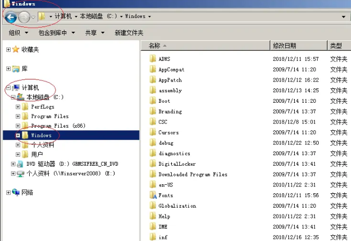Viewport: 351px width, 241px height.
Task: Select 计算机 breadcrumb in address bar
Action: tap(63, 16)
